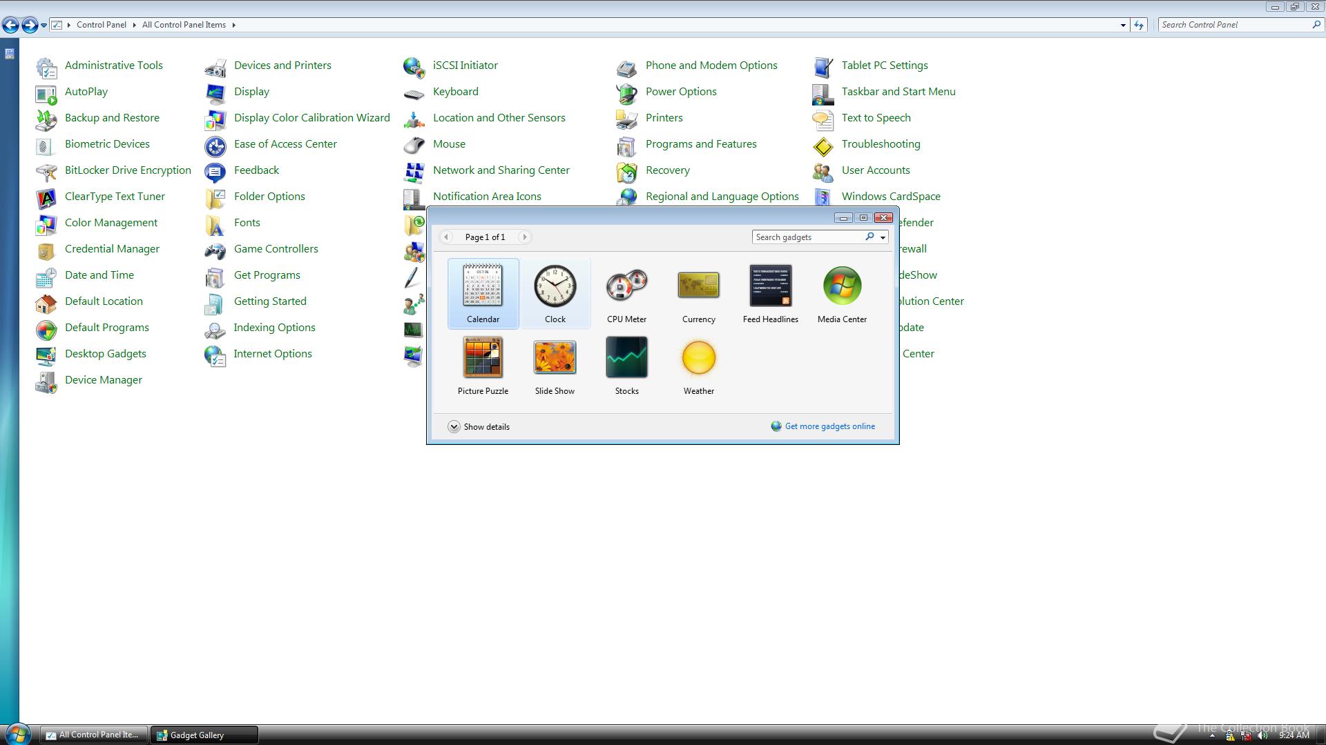Viewport: 1326px width, 745px height.
Task: Refresh the Control Panel address bar
Action: pos(1139,25)
